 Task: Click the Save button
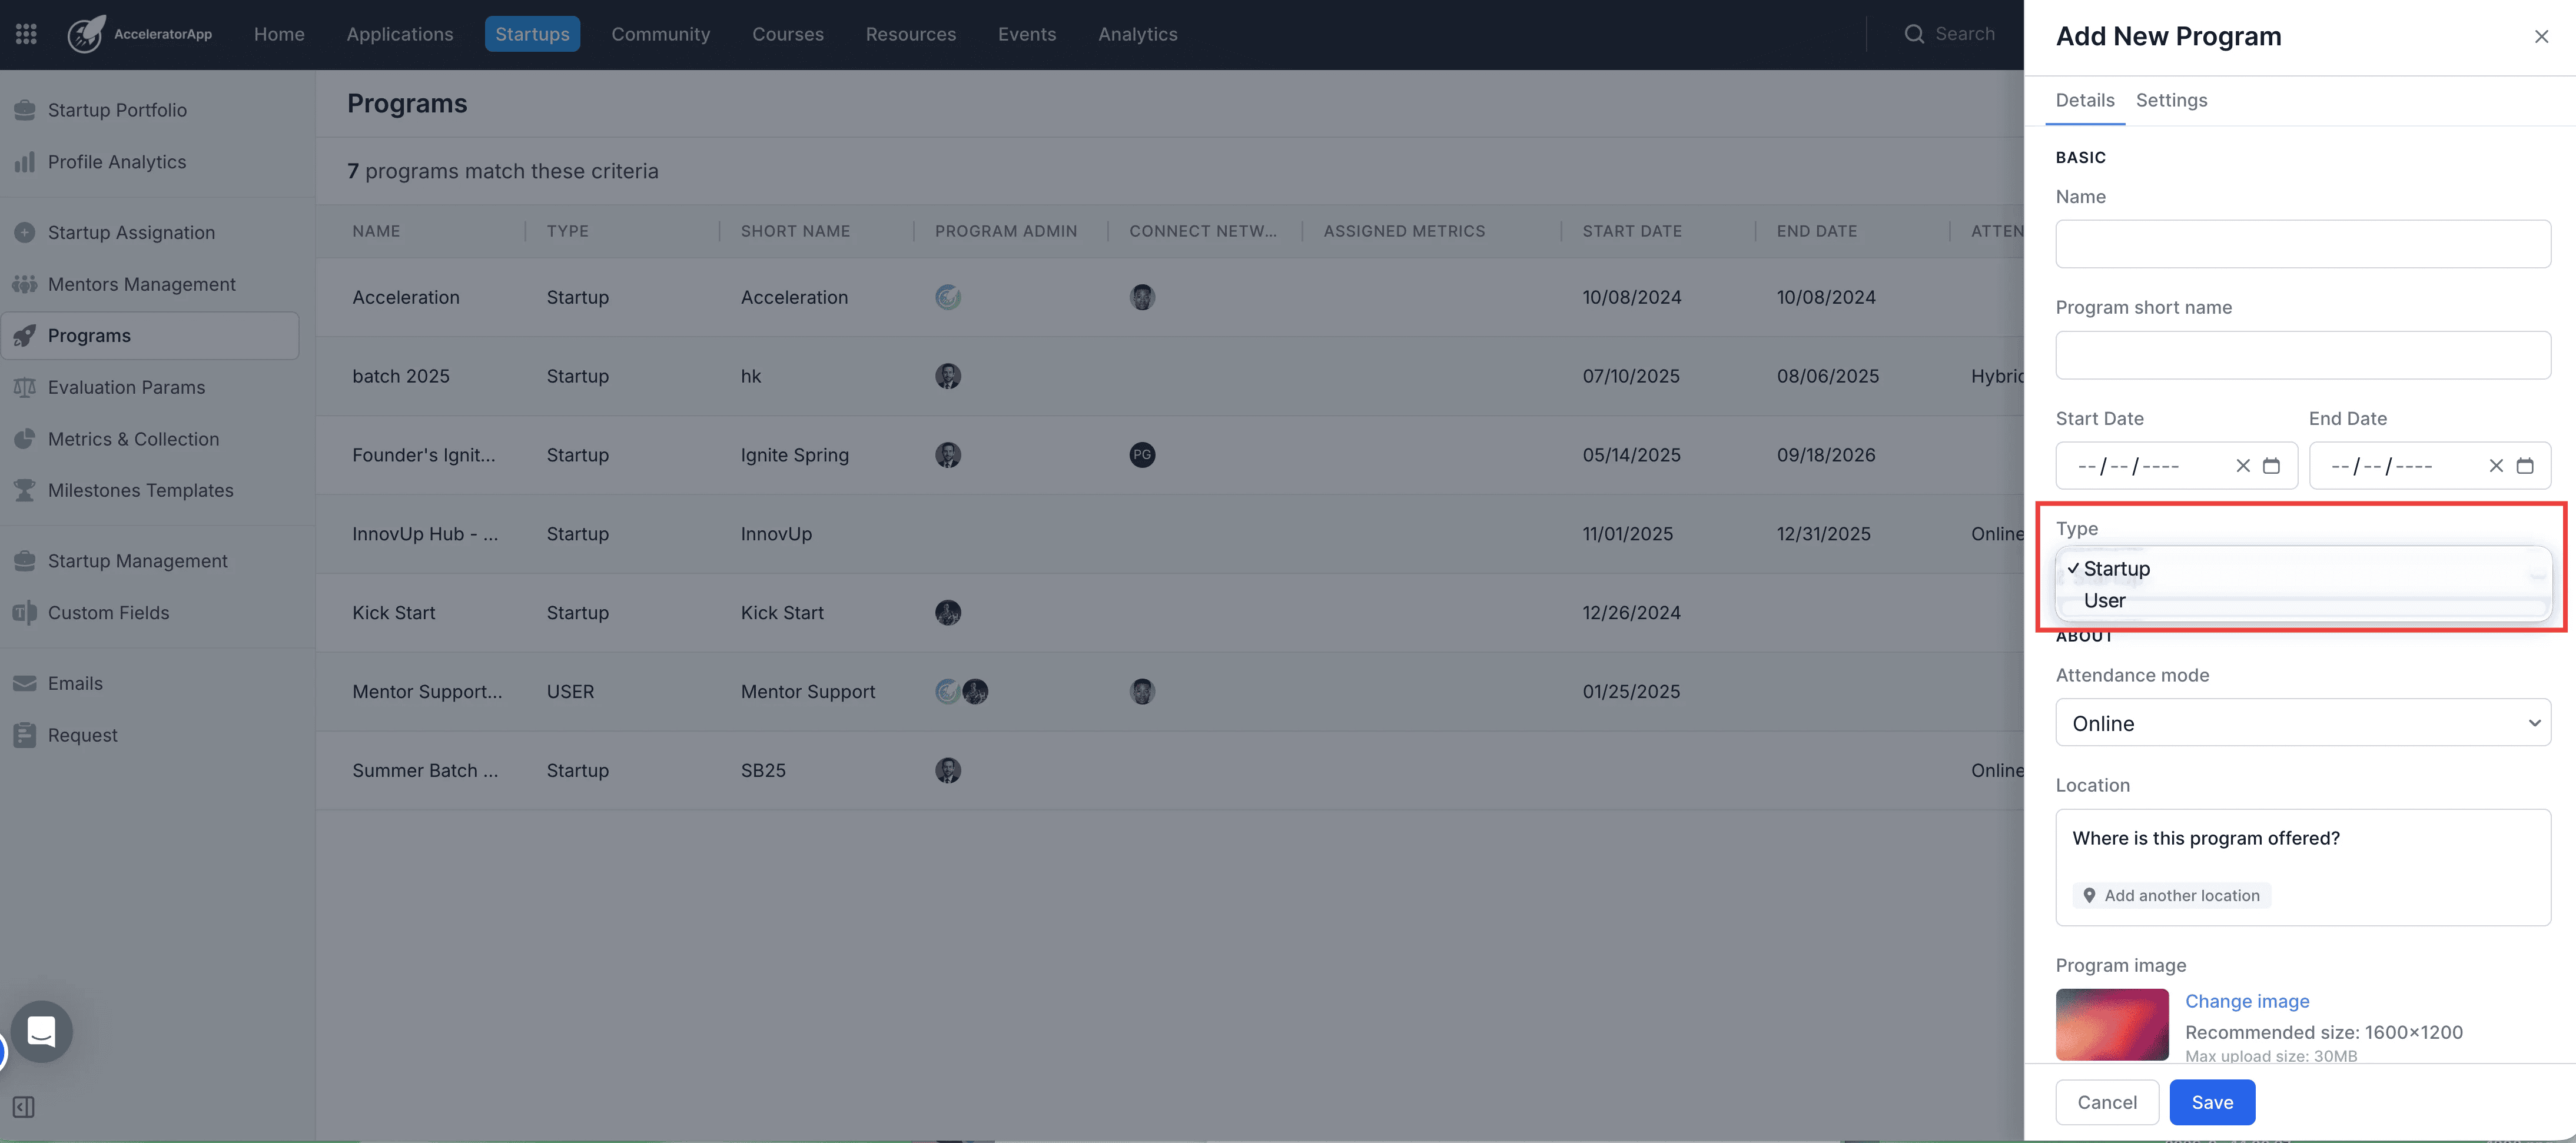click(x=2212, y=1102)
